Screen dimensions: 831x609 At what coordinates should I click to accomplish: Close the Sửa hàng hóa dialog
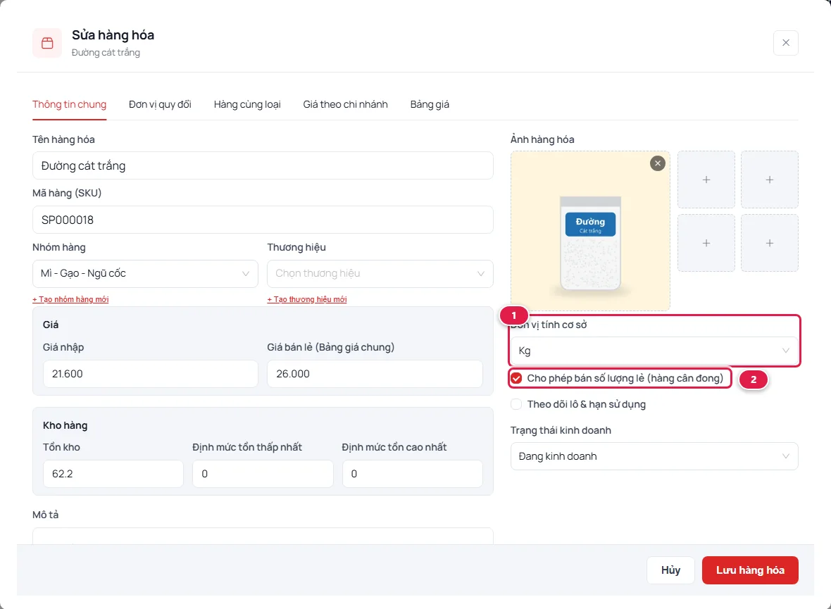[x=785, y=43]
